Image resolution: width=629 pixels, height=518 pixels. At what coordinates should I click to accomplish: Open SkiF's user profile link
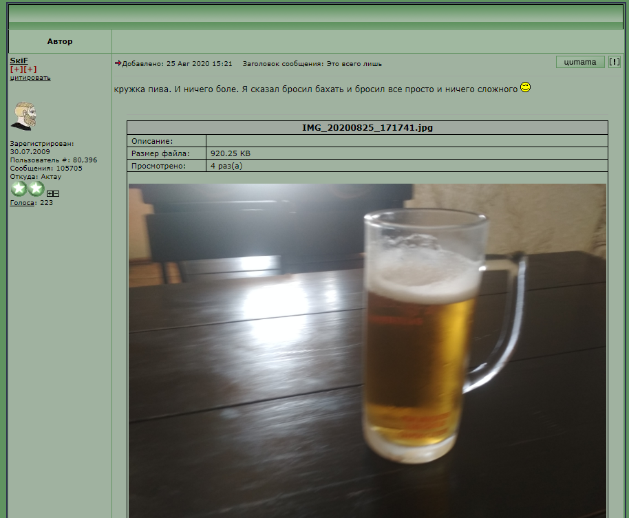pyautogui.click(x=19, y=61)
